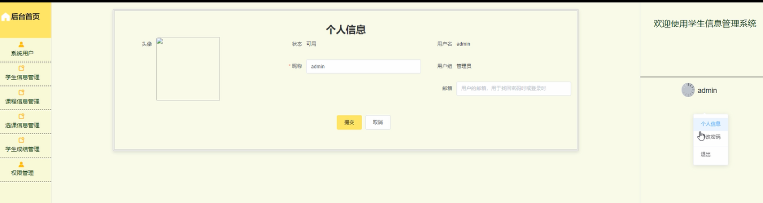Focus the 昵称 input field

363,66
